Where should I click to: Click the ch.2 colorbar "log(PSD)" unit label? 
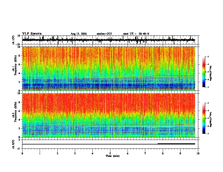(x=211, y=119)
